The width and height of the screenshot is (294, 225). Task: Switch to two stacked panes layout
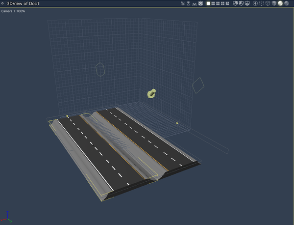213,3
